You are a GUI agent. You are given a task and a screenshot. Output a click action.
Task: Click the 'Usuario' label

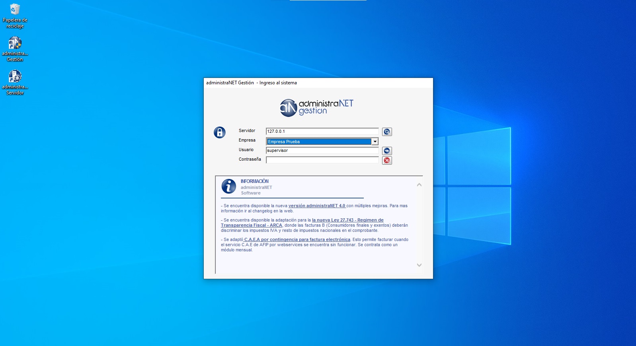pyautogui.click(x=246, y=150)
